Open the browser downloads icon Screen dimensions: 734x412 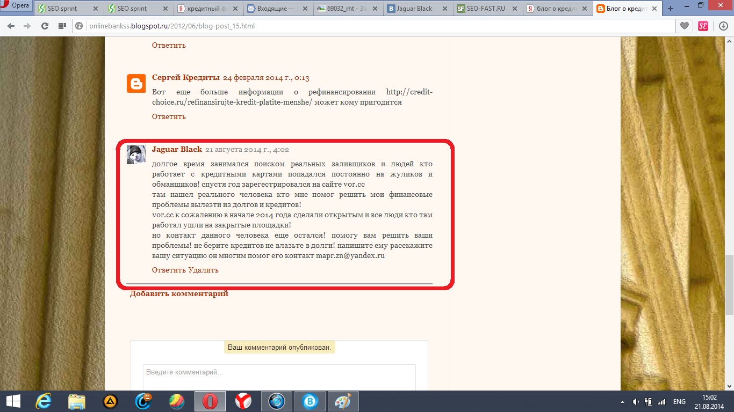point(723,26)
